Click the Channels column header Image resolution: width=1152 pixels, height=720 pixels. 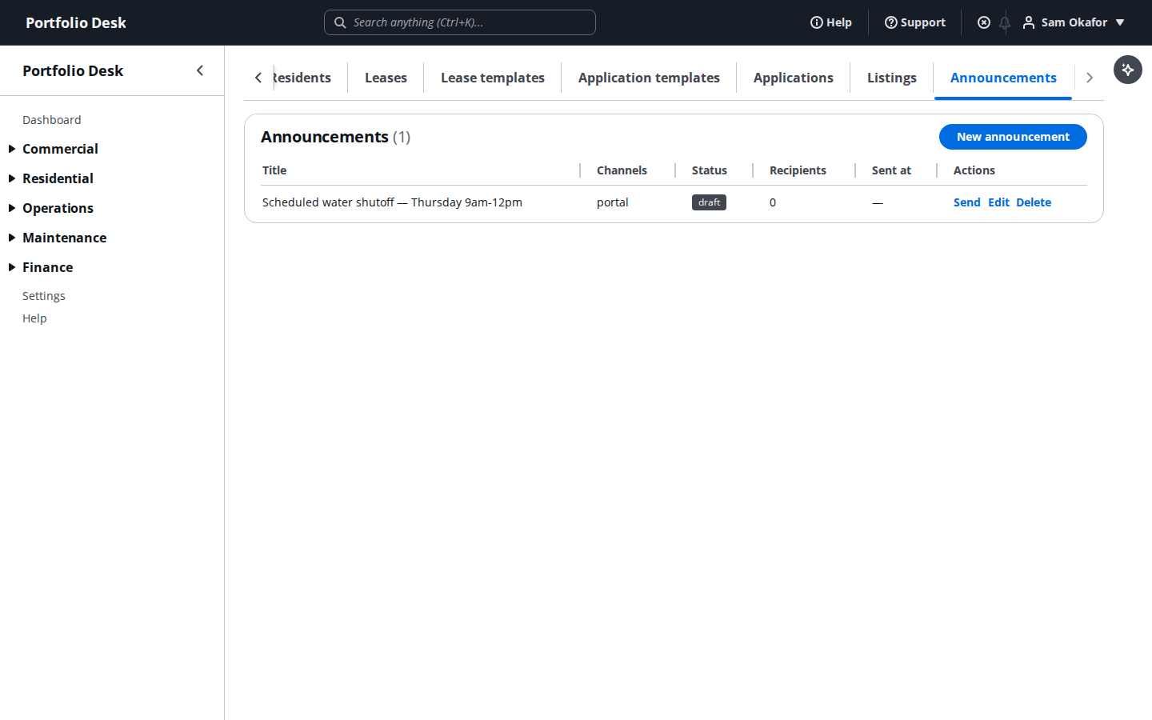point(622,170)
